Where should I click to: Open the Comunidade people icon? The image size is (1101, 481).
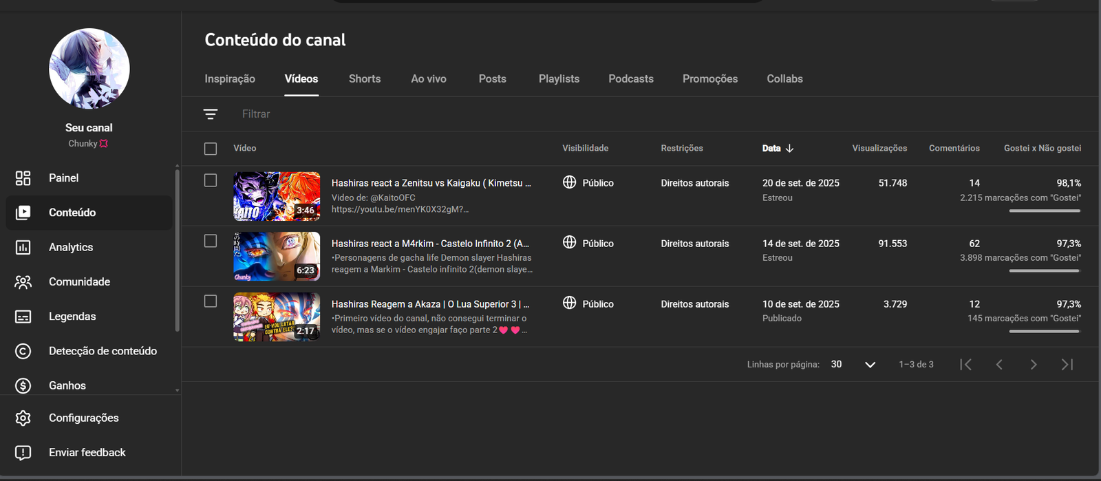(x=23, y=282)
